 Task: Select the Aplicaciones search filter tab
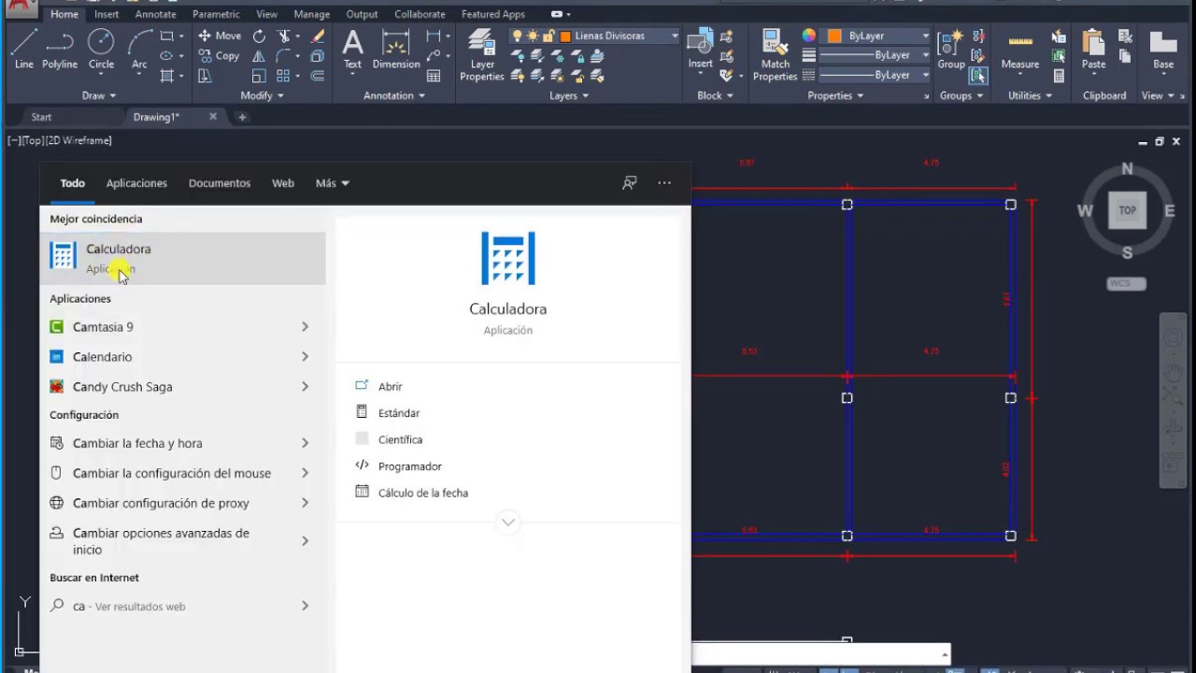[x=136, y=183]
